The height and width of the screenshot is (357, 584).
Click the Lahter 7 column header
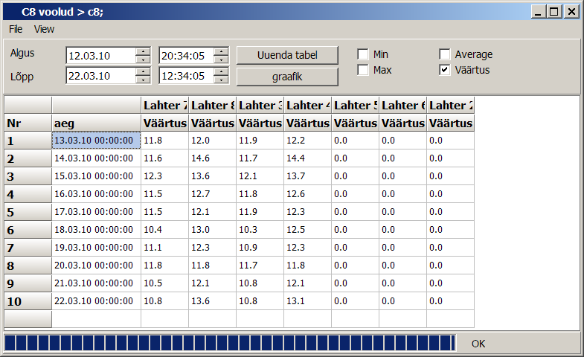point(164,105)
